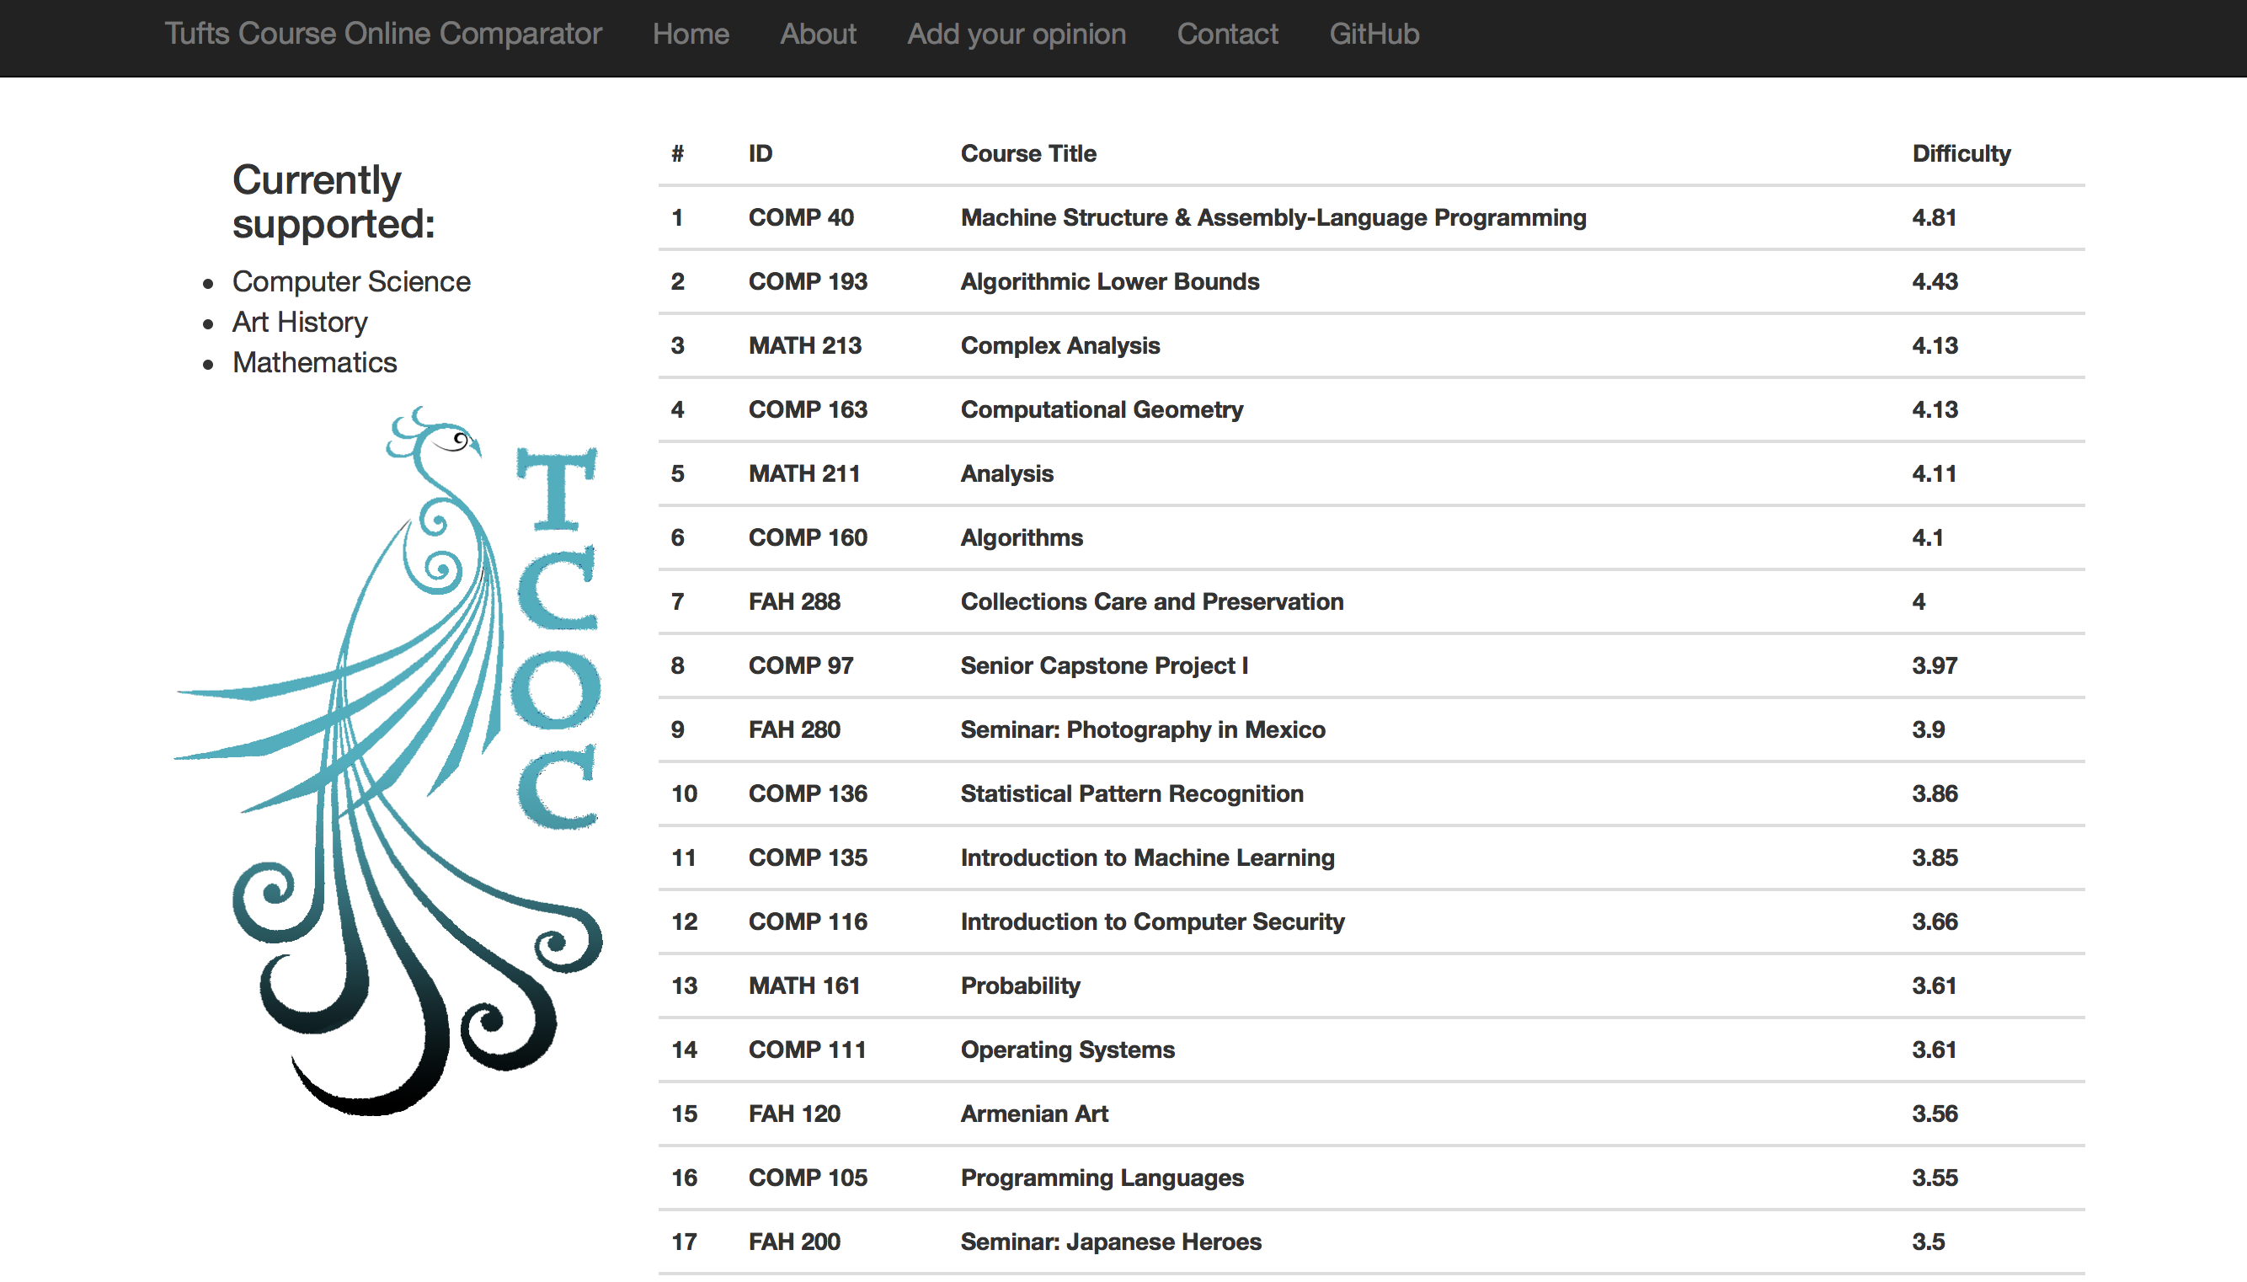Select Algorithmic Lower Bounds course title
2247x1282 pixels.
tap(1109, 282)
